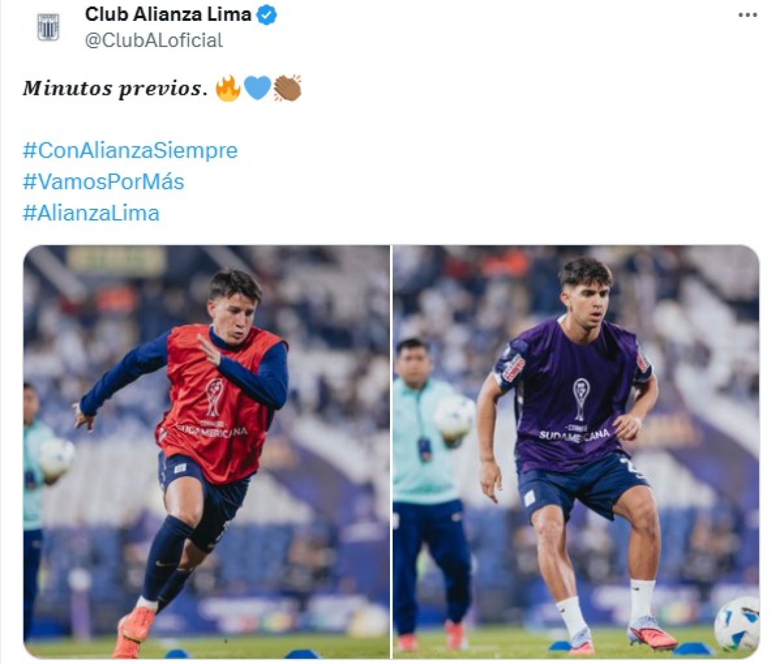Click the blue verified badge
The height and width of the screenshot is (664, 780).
[x=266, y=15]
